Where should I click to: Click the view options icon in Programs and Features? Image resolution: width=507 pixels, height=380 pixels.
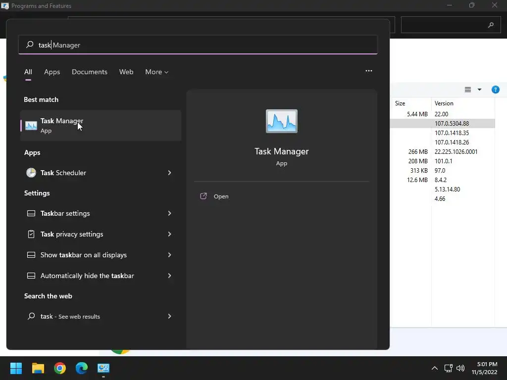[x=468, y=90]
